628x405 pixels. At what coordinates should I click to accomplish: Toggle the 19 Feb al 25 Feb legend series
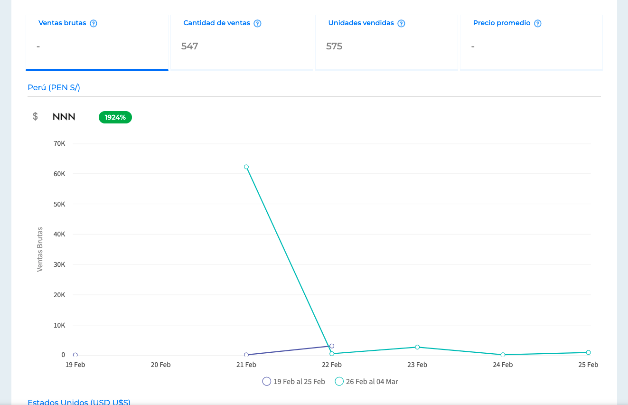pyautogui.click(x=294, y=381)
